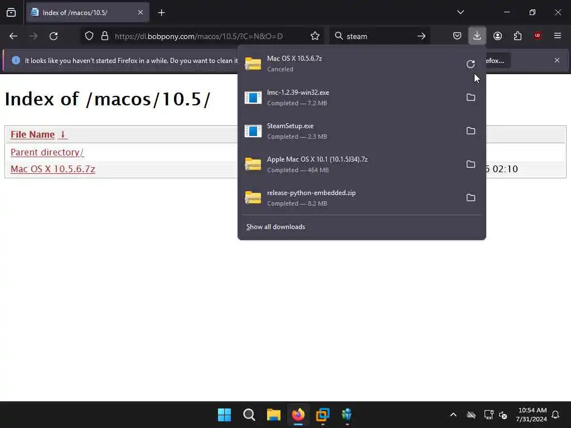
Task: Click the search magnifier icon in the search bar
Action: pos(338,36)
